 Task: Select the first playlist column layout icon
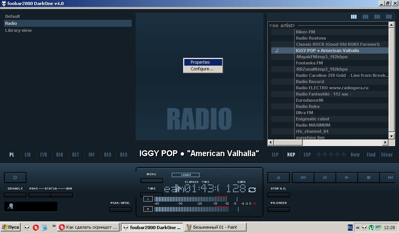[354, 17]
